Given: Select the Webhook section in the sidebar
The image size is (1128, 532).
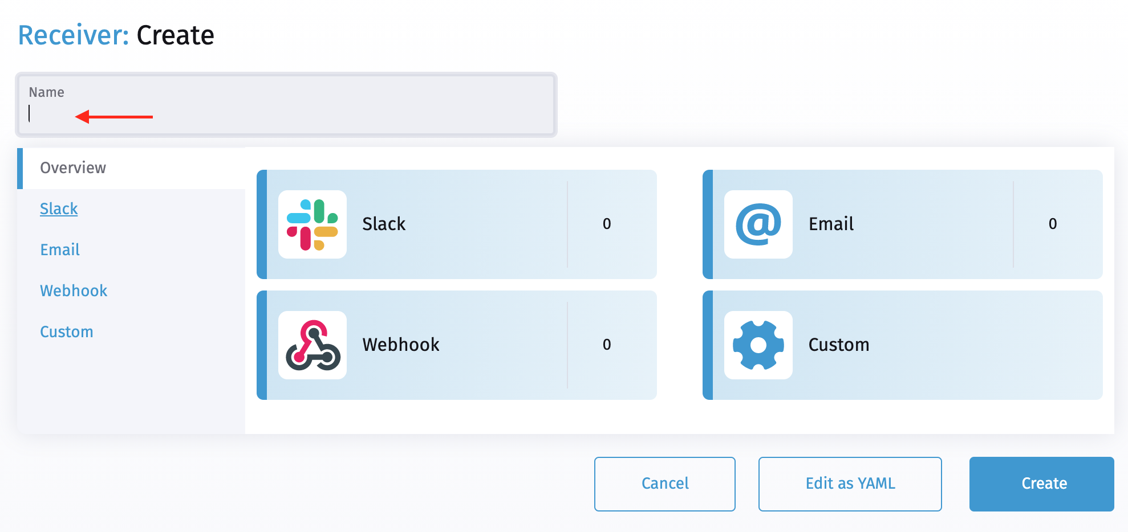Looking at the screenshot, I should coord(73,290).
